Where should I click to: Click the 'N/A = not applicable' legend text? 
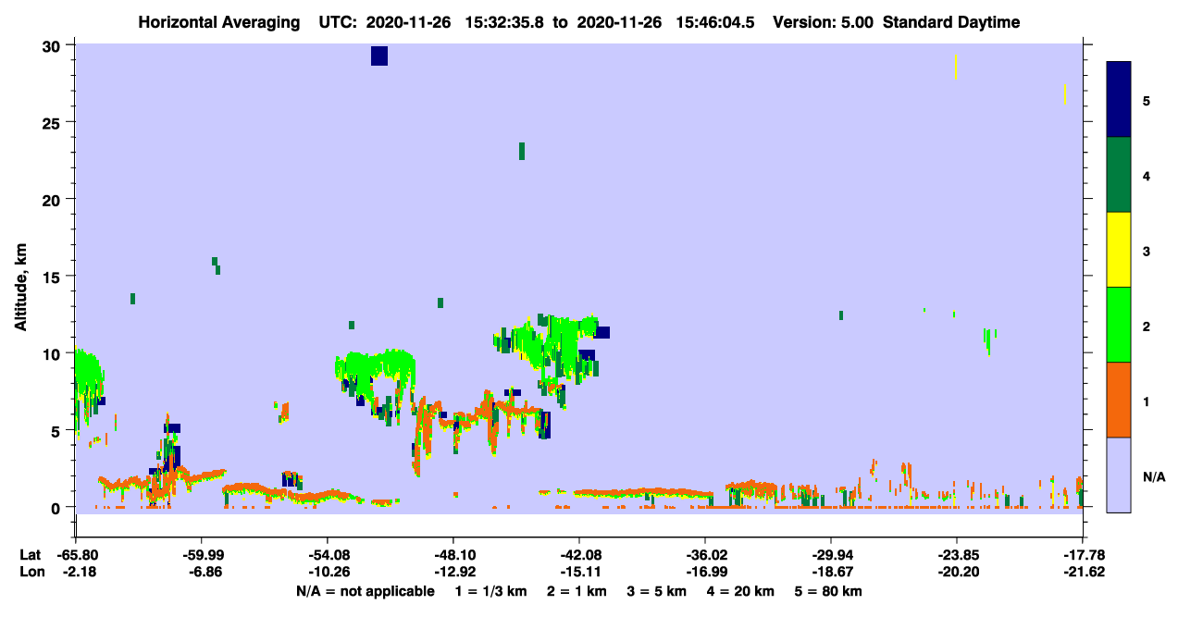point(365,591)
